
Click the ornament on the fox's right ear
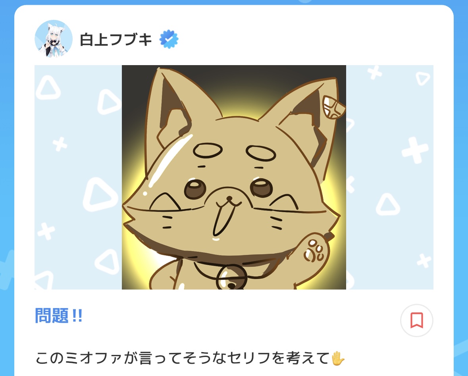tap(334, 107)
